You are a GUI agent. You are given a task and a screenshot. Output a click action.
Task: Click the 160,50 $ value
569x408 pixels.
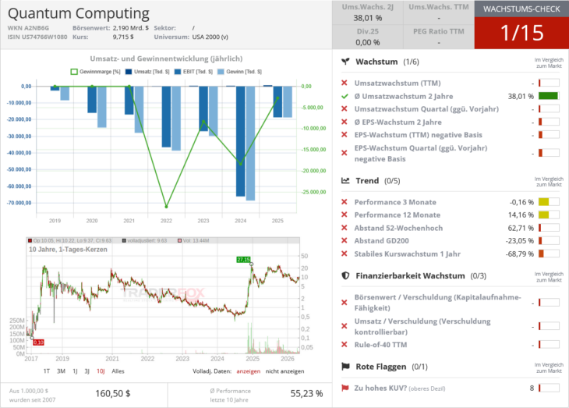click(113, 393)
